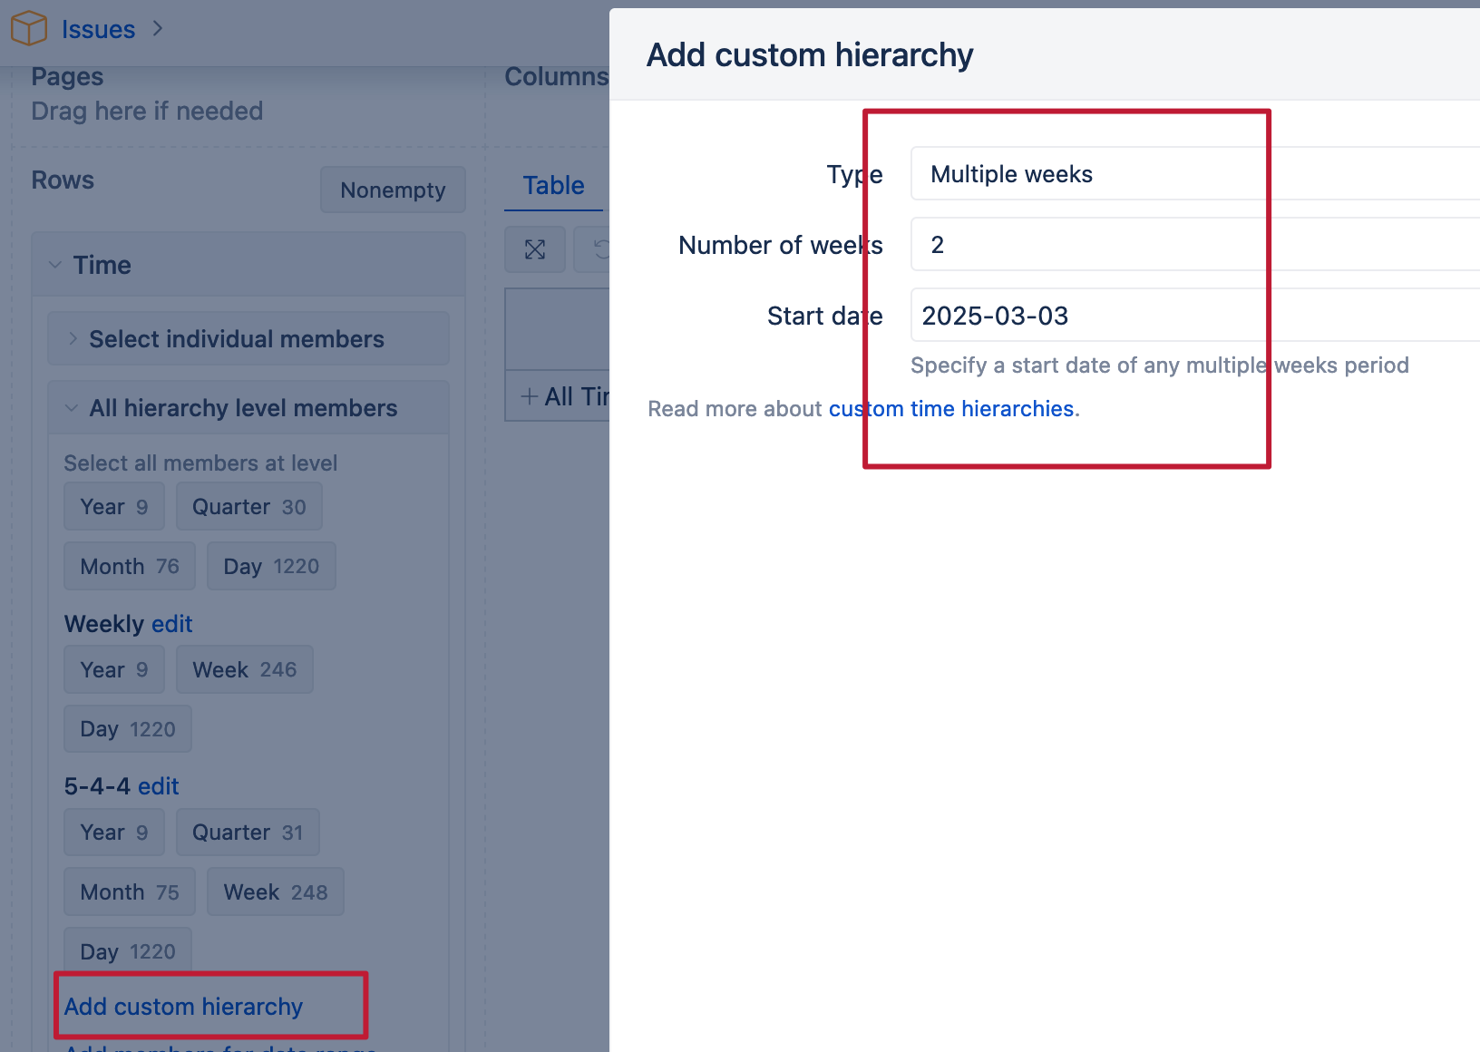Edit the 5-4-4 hierarchy
Image resolution: width=1480 pixels, height=1052 pixels.
pos(159,786)
